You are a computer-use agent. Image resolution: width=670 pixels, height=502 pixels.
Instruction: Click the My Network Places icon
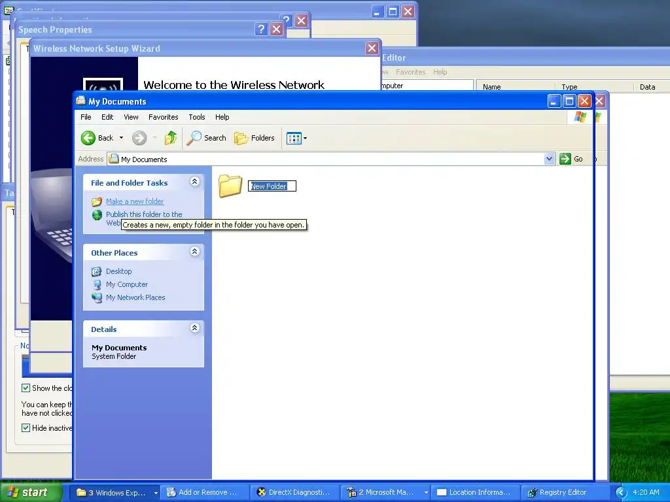tap(97, 297)
